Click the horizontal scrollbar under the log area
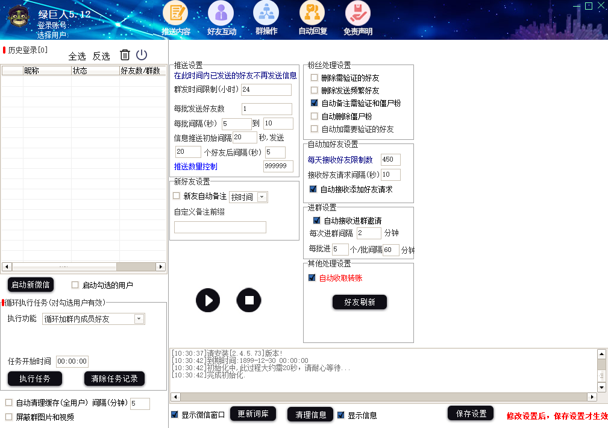608x428 pixels. point(386,397)
